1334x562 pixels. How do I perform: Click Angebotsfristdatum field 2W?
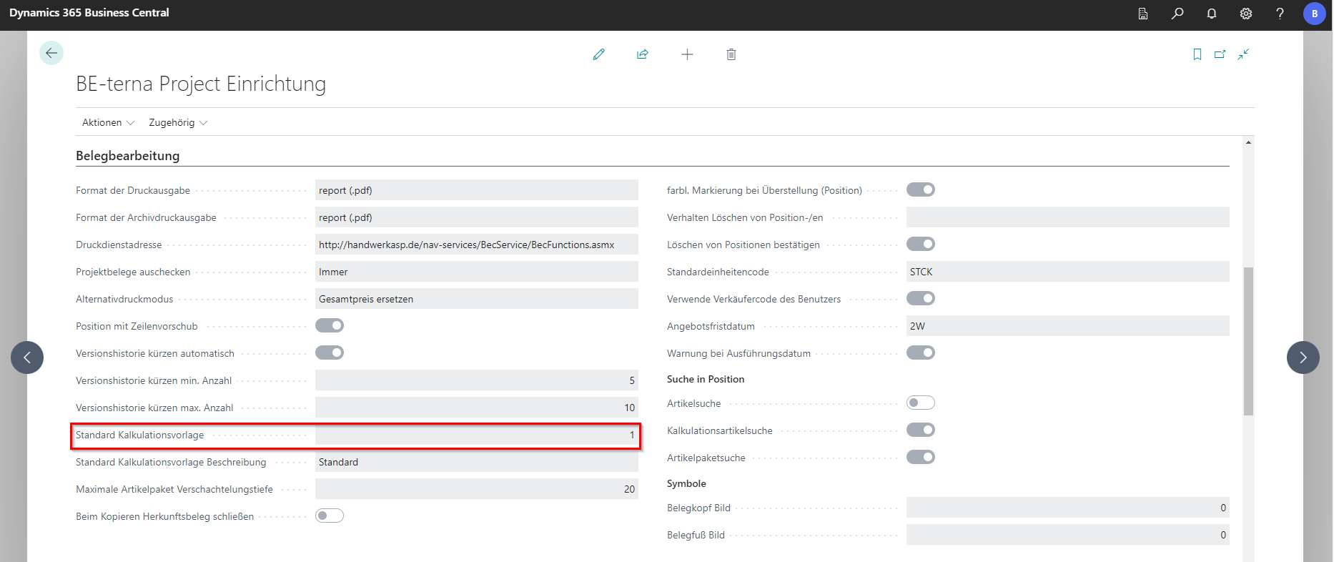(x=1068, y=326)
